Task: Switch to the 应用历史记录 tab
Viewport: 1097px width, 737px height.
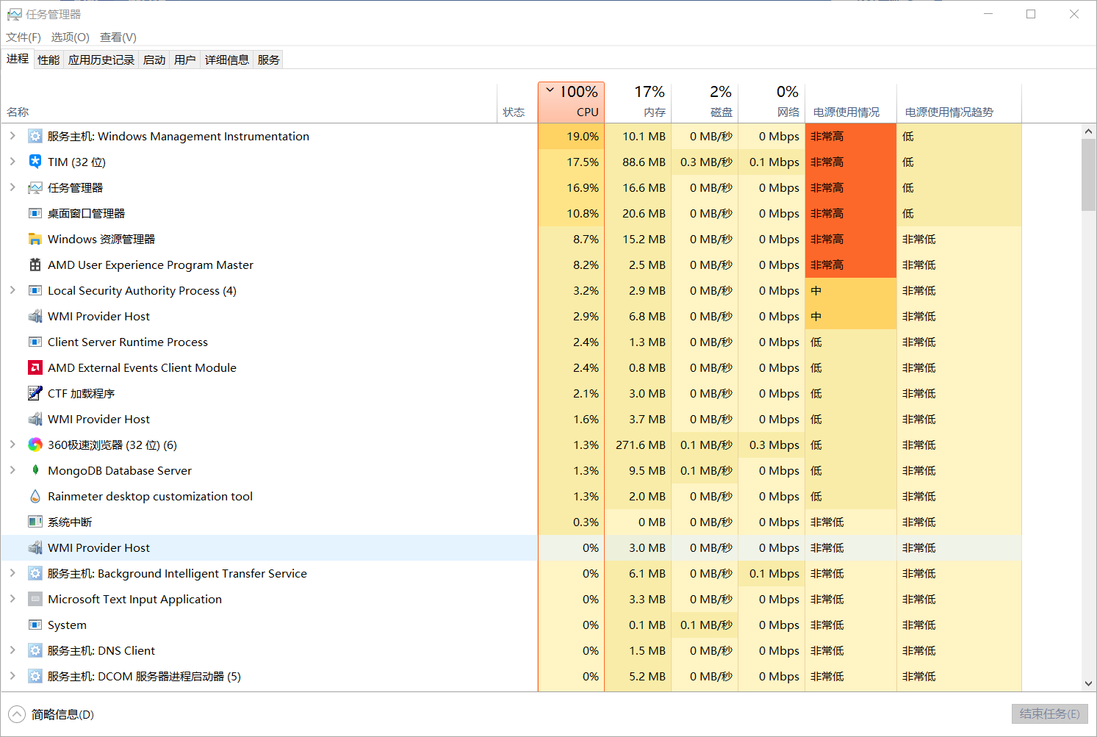Action: 101,60
